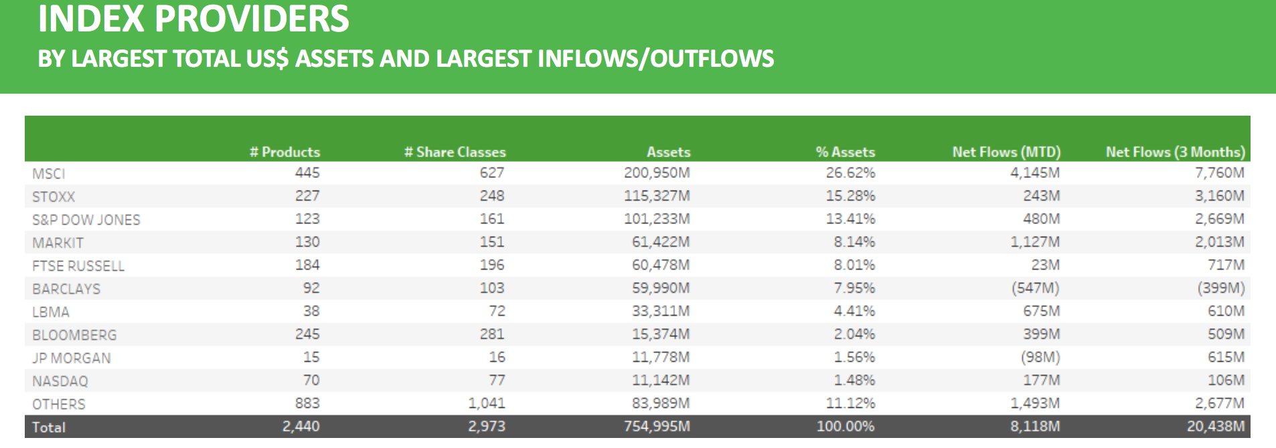This screenshot has height=448, width=1276.
Task: Click JP Morgan assets value 11,778M
Action: coord(661,357)
